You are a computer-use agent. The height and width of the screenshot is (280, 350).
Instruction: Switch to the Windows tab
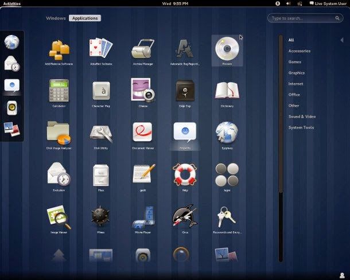[56, 18]
